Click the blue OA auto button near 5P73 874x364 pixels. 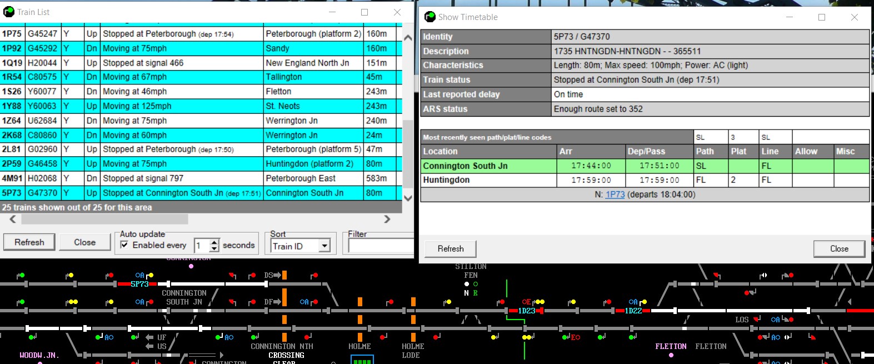click(x=139, y=275)
